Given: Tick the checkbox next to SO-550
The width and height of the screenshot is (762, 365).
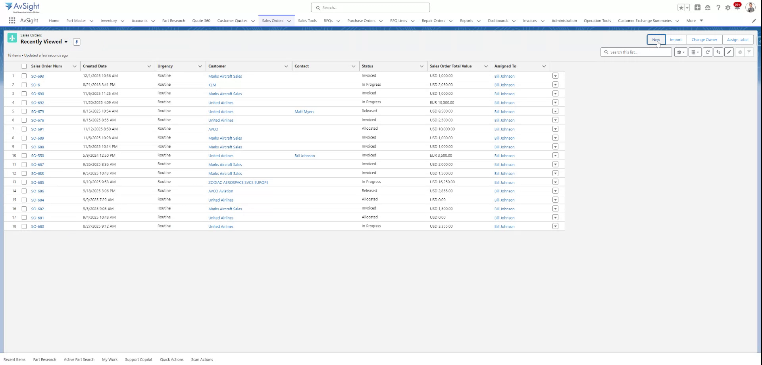Looking at the screenshot, I should [24, 156].
